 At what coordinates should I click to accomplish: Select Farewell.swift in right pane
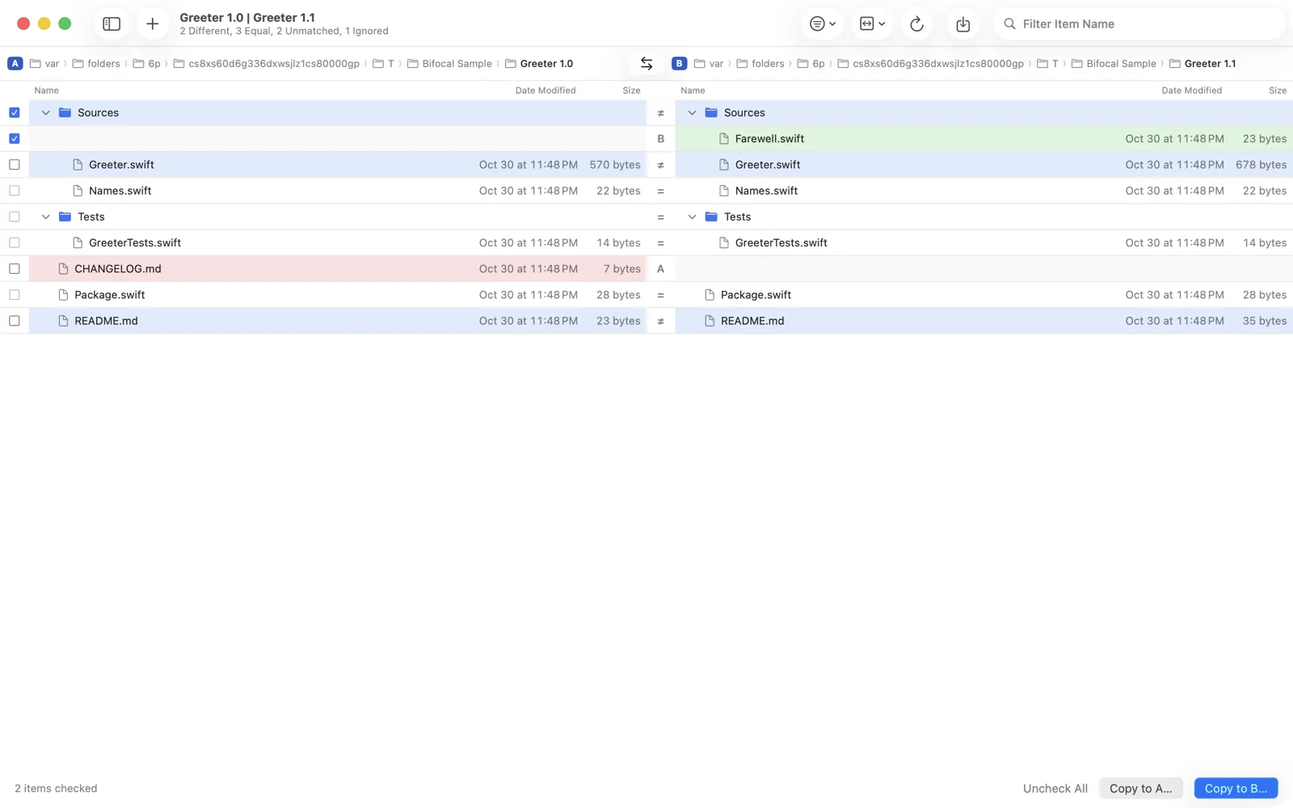(x=983, y=138)
